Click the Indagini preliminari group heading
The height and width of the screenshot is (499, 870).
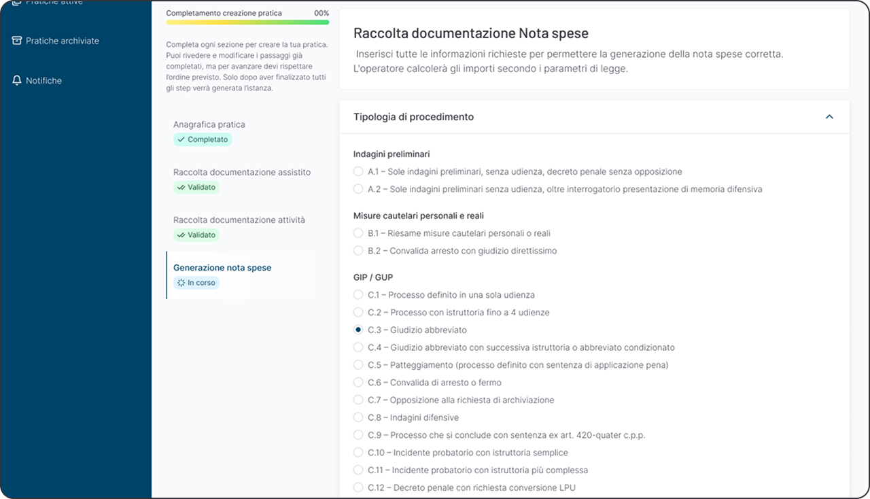tap(391, 154)
